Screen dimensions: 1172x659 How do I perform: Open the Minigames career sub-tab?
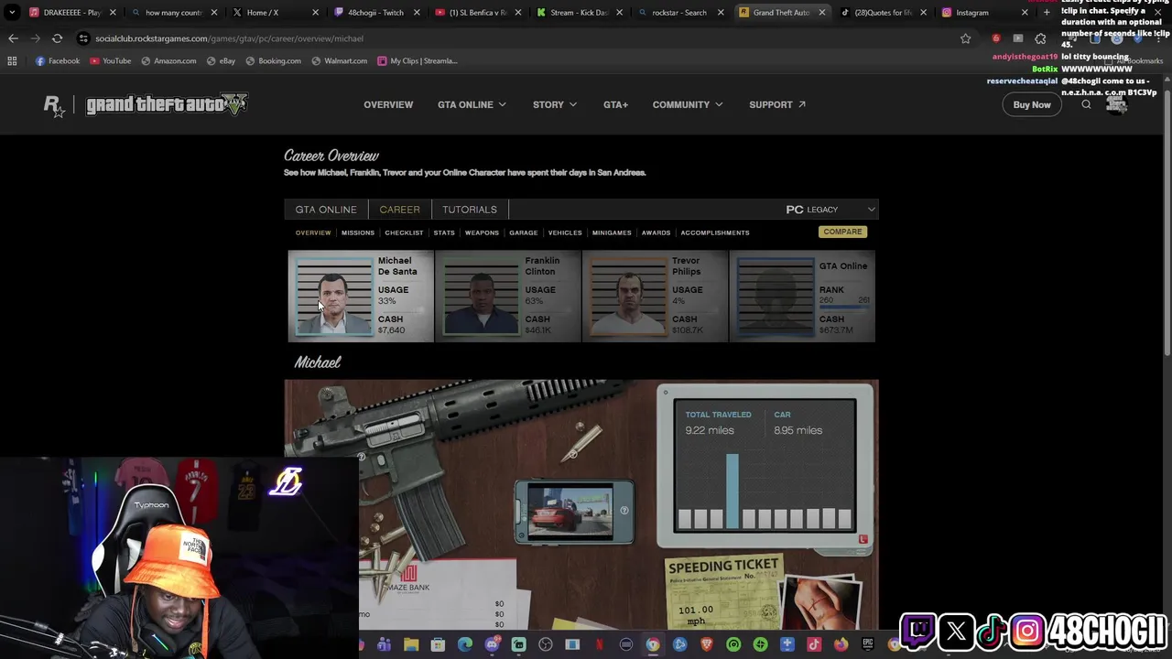pos(612,232)
